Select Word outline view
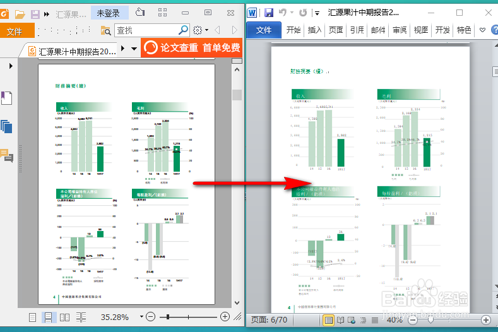The width and height of the screenshot is (498, 332). point(364,320)
